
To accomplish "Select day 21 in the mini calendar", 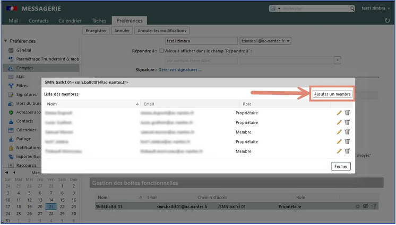I will pyautogui.click(x=51, y=206).
